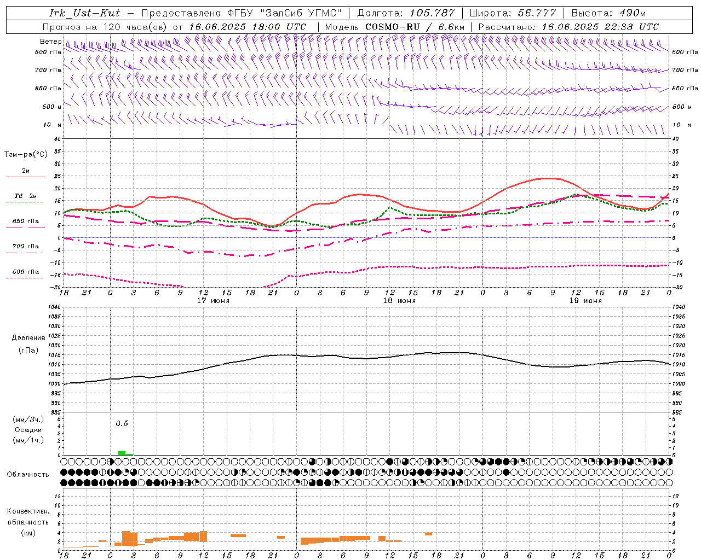Click the station name Irk_Ust-Kut
Viewport: 701px width, 560px height.
(84, 13)
